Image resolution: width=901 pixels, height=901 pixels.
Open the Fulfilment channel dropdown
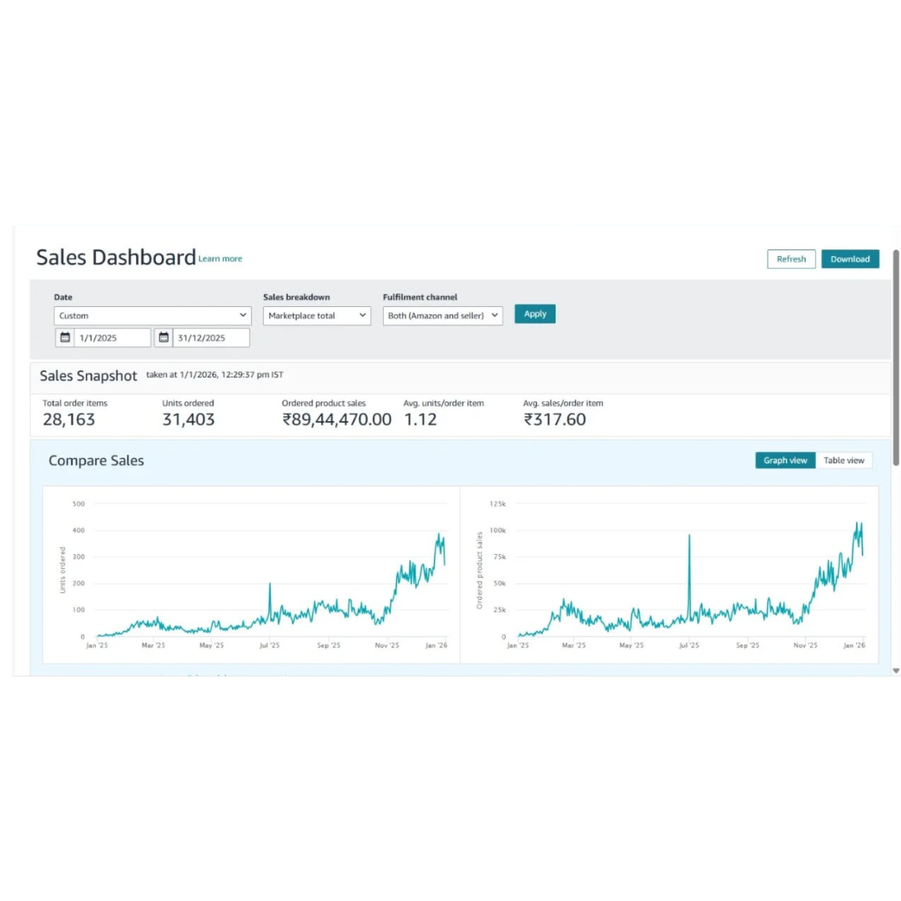click(442, 315)
